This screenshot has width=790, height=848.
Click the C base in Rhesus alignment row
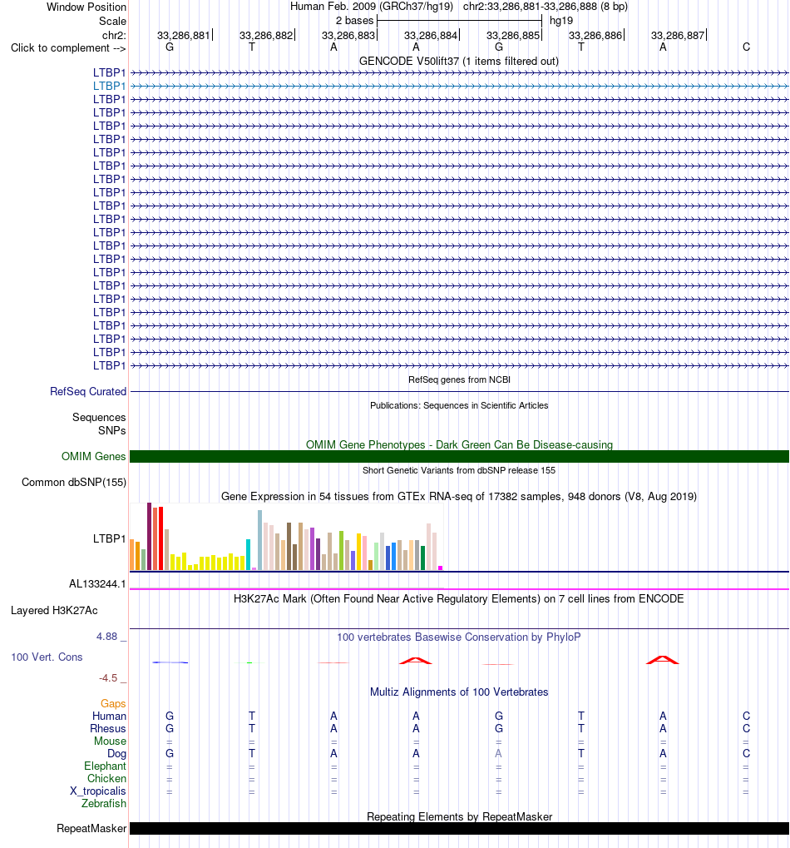click(x=746, y=728)
